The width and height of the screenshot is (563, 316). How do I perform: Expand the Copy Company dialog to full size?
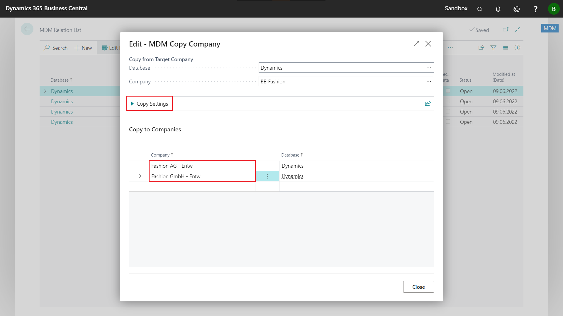[416, 44]
